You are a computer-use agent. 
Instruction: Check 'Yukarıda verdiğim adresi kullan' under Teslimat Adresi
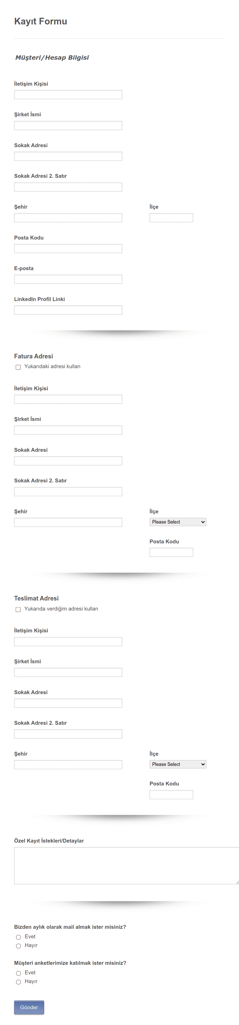coord(18,609)
